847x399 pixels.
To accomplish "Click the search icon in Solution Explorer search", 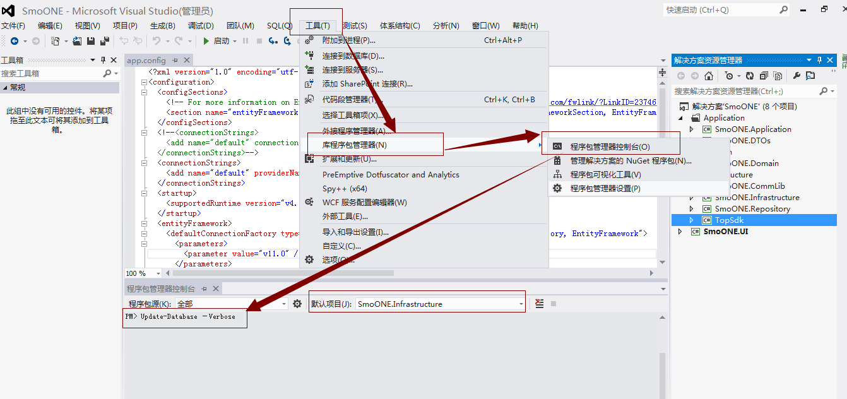I will [824, 92].
